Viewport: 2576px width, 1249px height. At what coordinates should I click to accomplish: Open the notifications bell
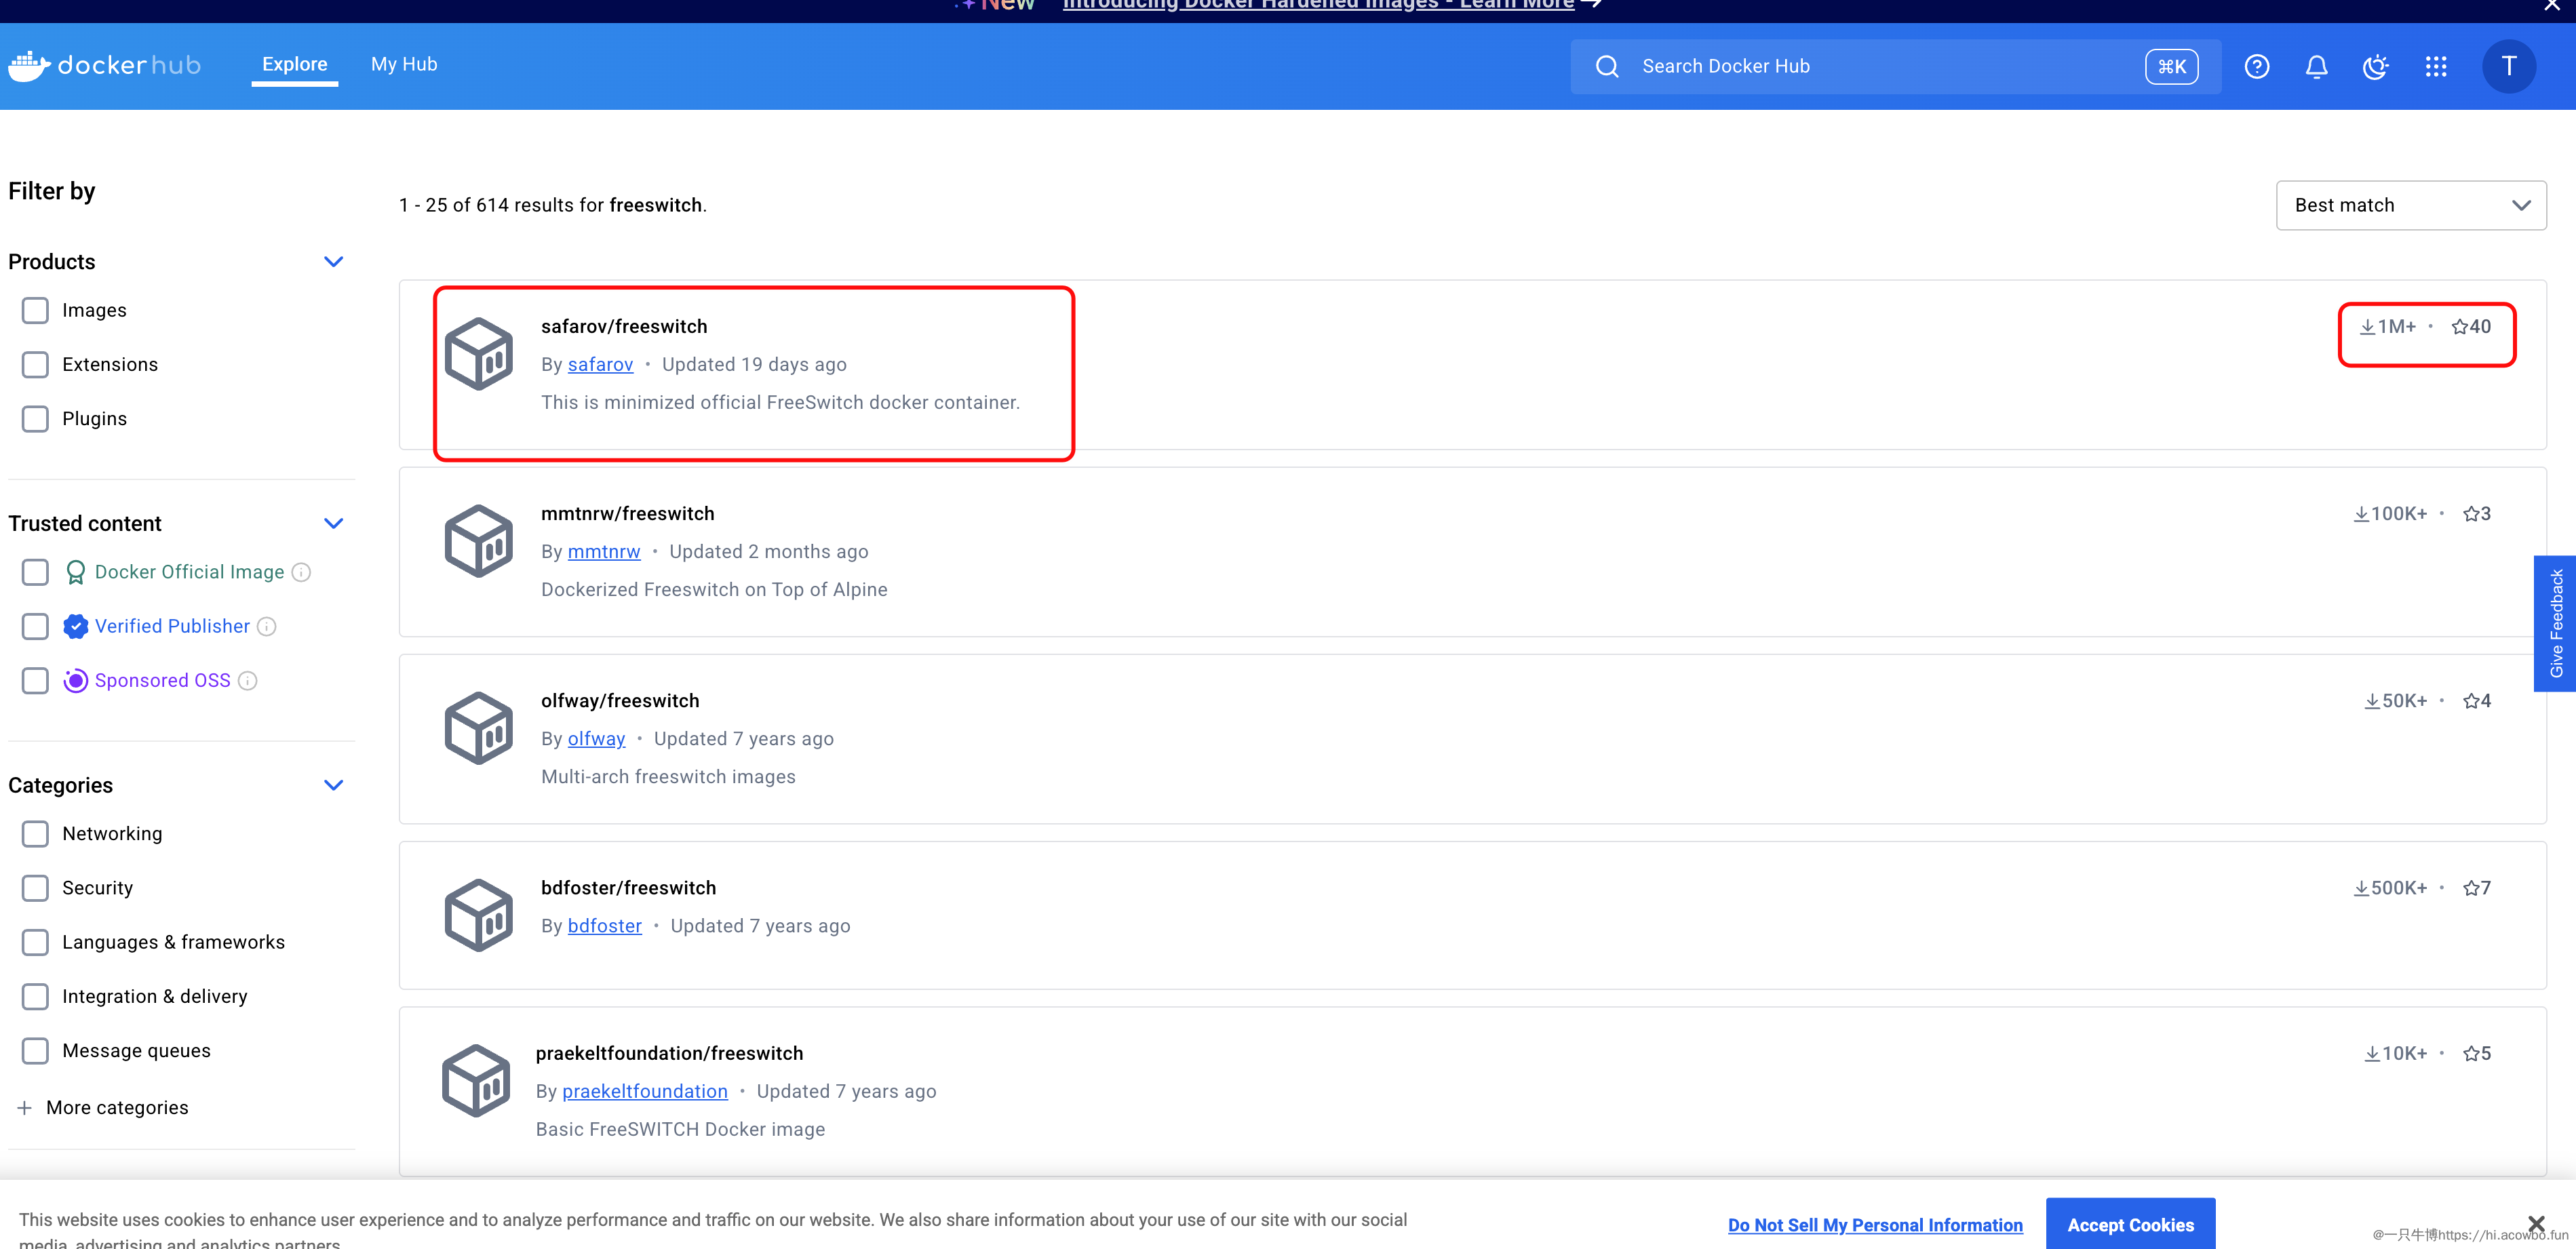tap(2316, 66)
